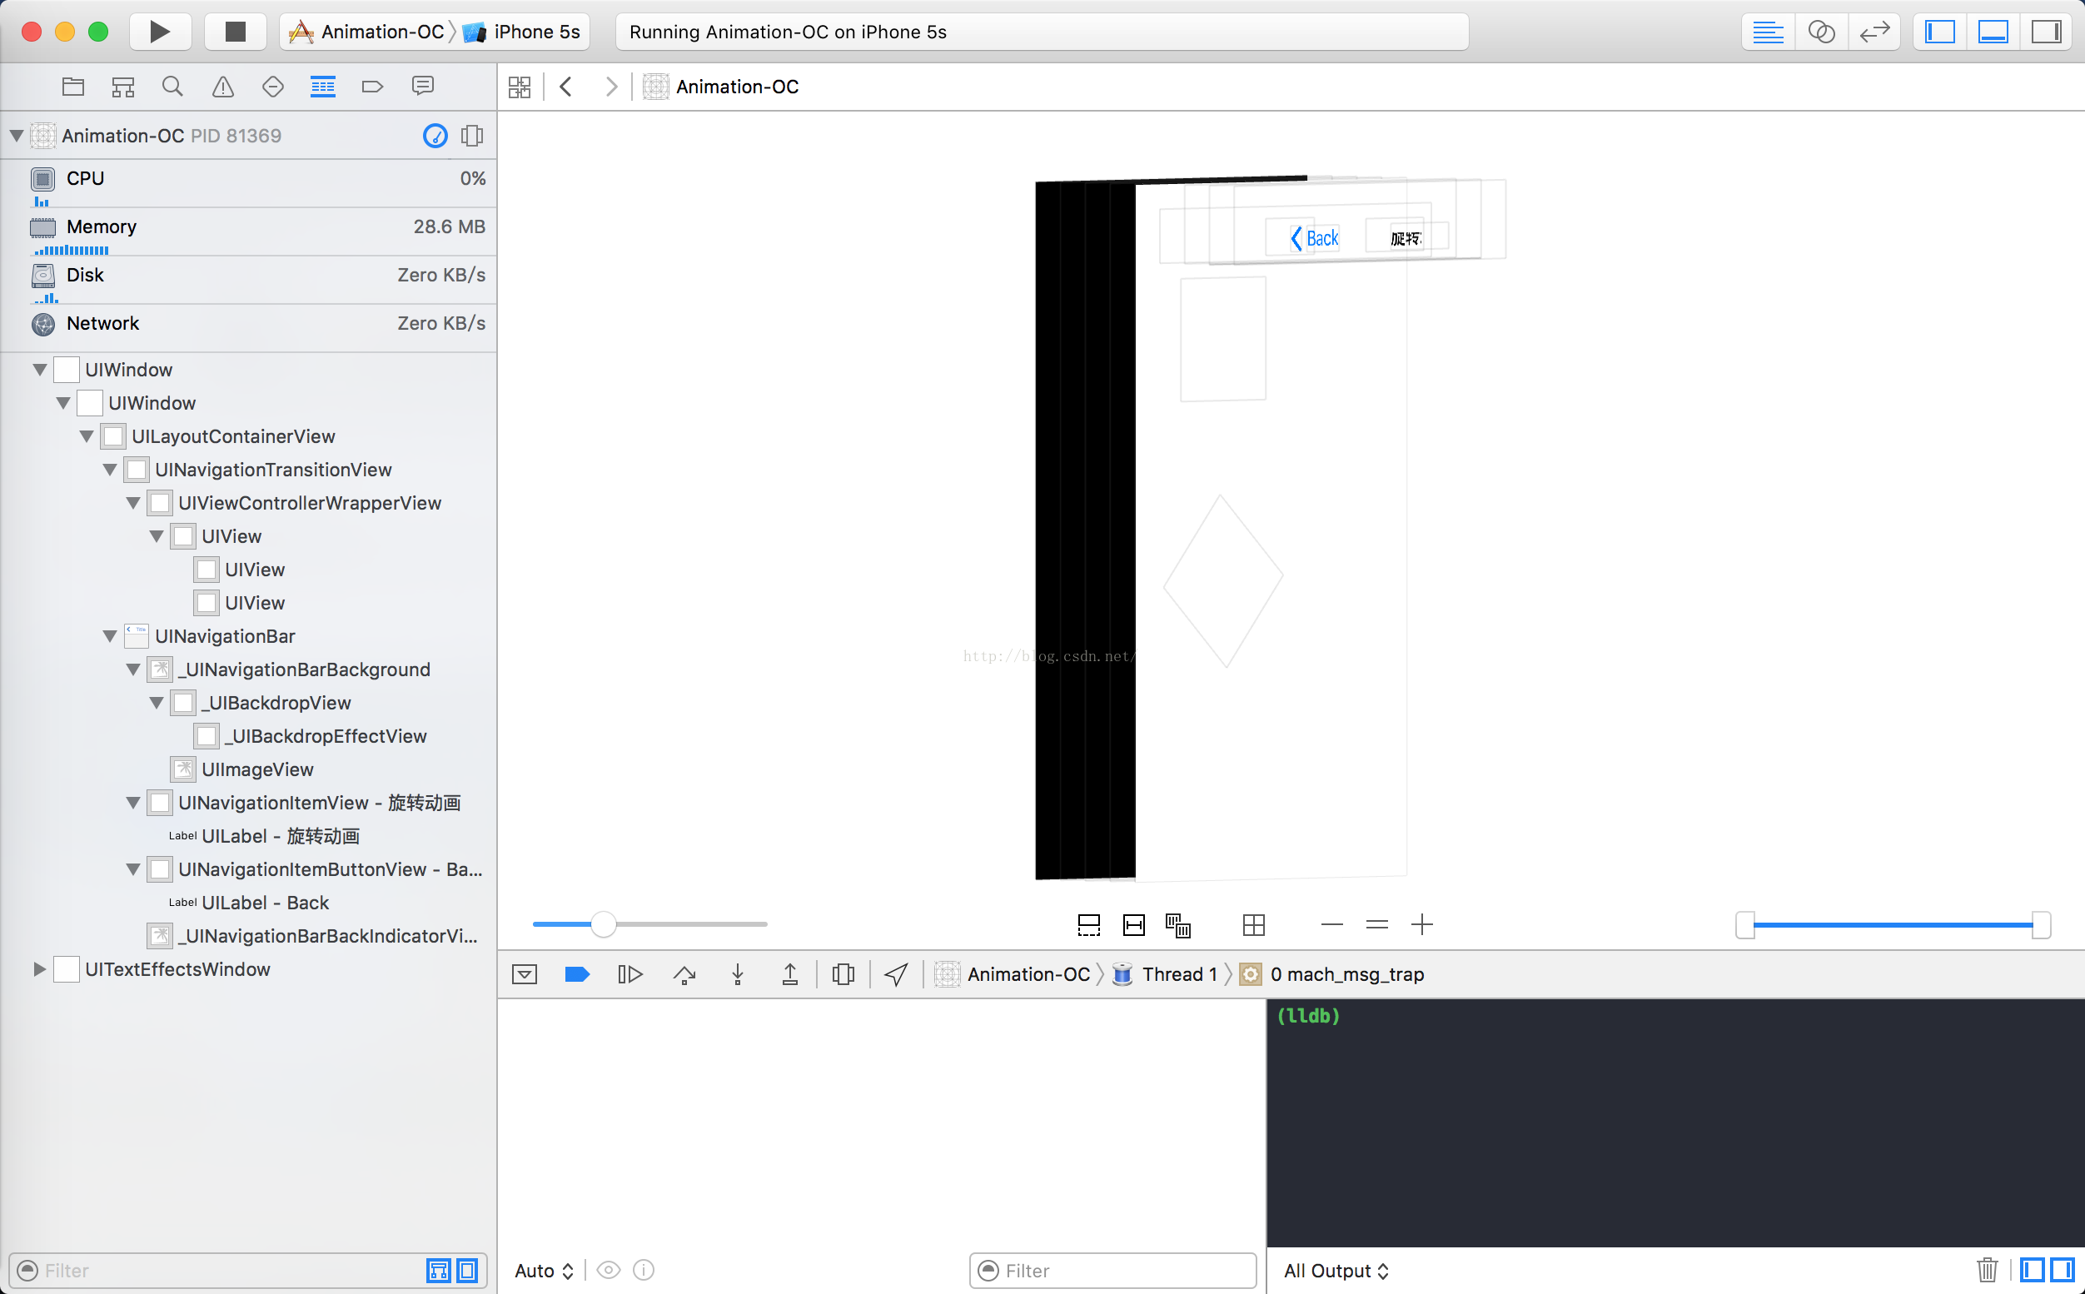This screenshot has width=2085, height=1294.
Task: Open the related items grid menu
Action: point(520,87)
